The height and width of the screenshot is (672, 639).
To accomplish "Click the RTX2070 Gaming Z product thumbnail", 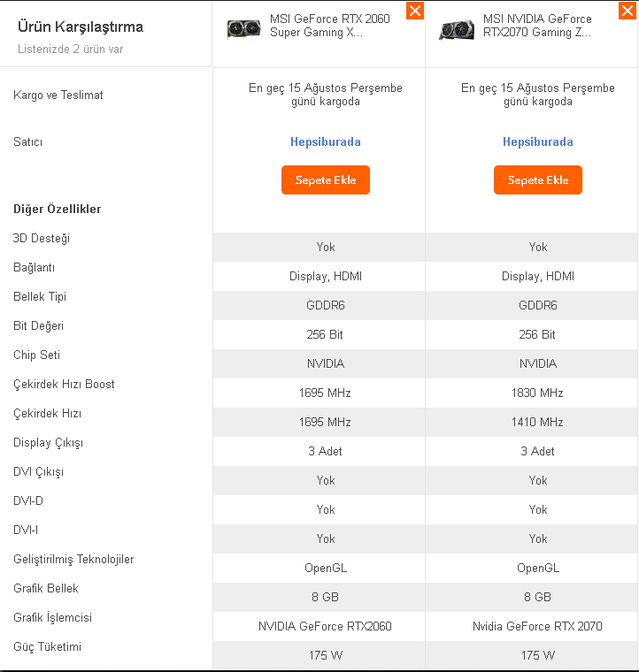I will coord(456,29).
